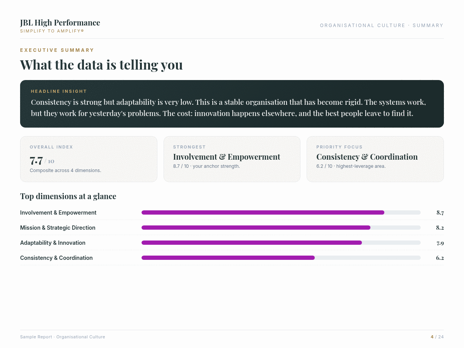Click the Simplify to Amplify tagline
The image size is (464, 348).
coord(52,31)
